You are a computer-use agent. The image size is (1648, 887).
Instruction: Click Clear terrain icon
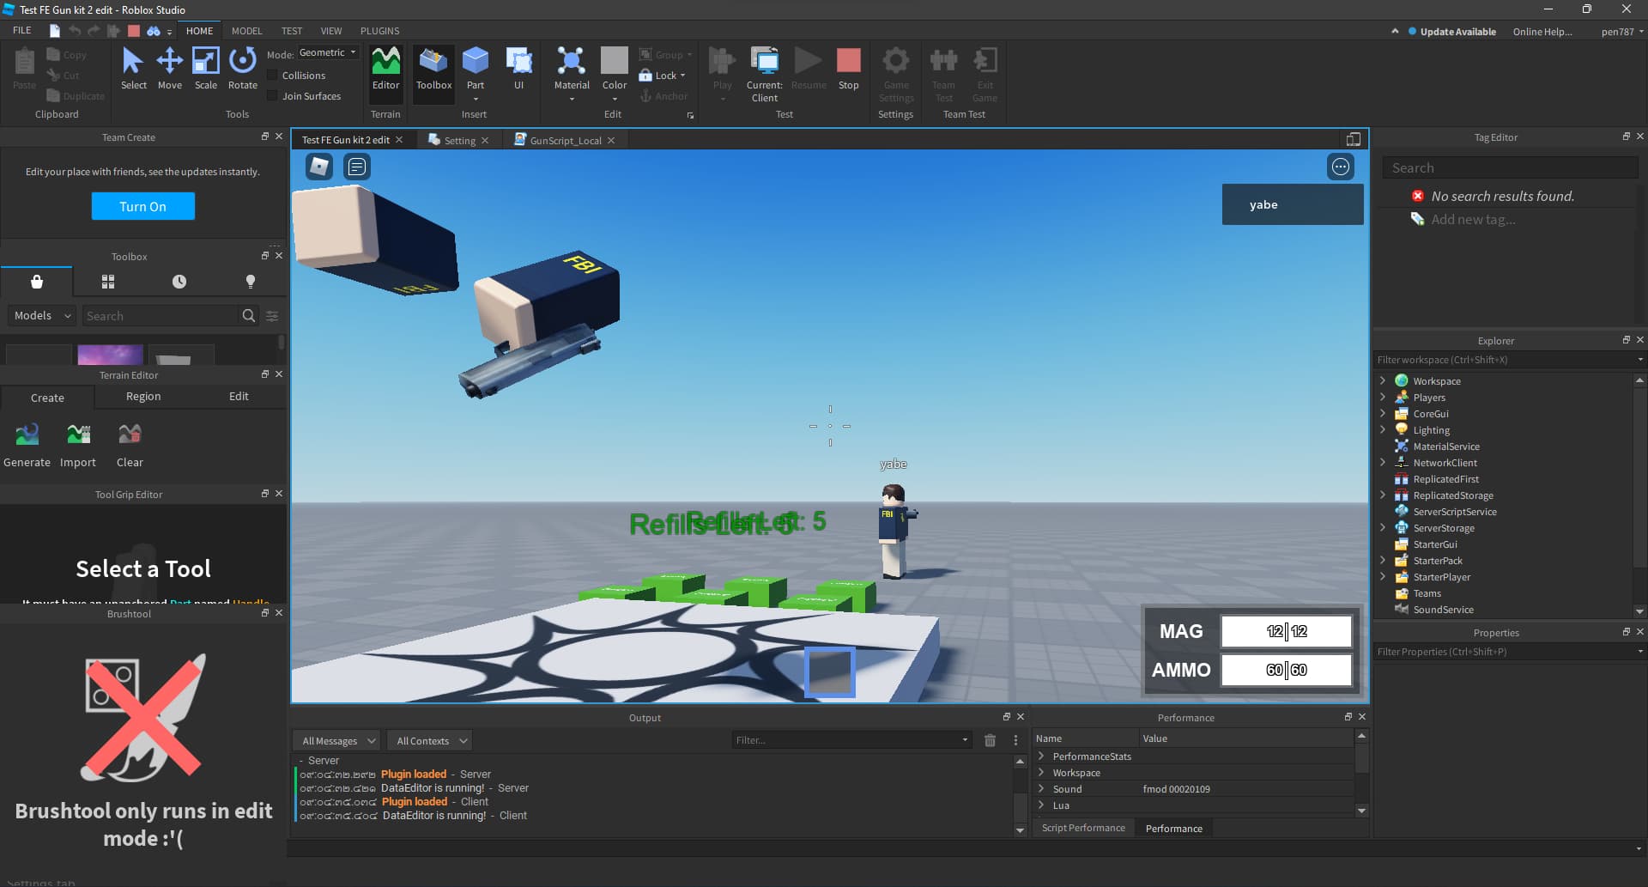[x=130, y=434]
